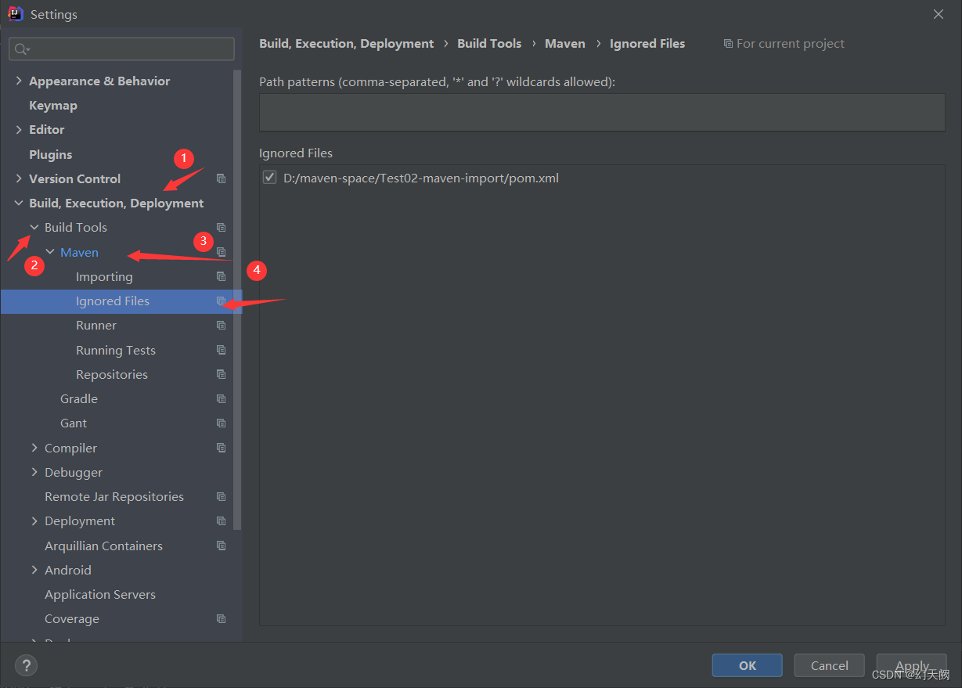Click the OK button

tap(748, 665)
